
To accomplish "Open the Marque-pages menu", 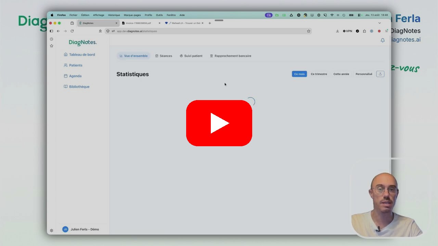I will (132, 15).
